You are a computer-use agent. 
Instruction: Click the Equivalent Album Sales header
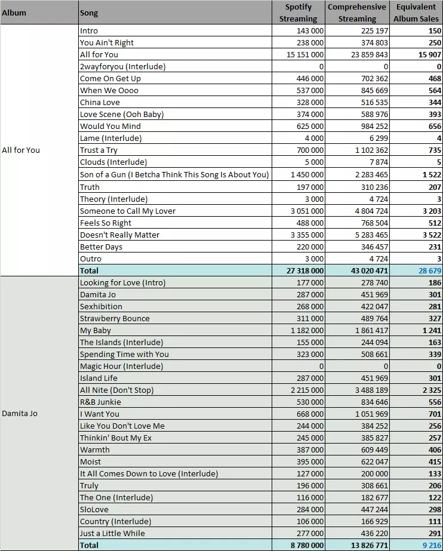(x=416, y=13)
